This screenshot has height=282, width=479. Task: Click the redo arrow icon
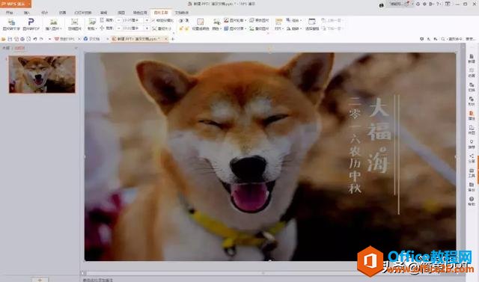coord(41,39)
